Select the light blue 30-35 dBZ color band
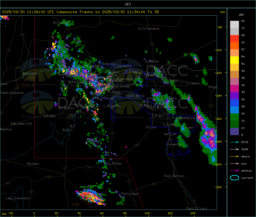The width and height of the screenshot is (256, 217). pos(234,110)
